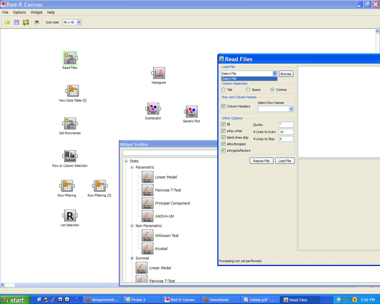The height and width of the screenshot is (304, 380).
Task: Click the Print icon in toolbar
Action: pyautogui.click(x=37, y=22)
